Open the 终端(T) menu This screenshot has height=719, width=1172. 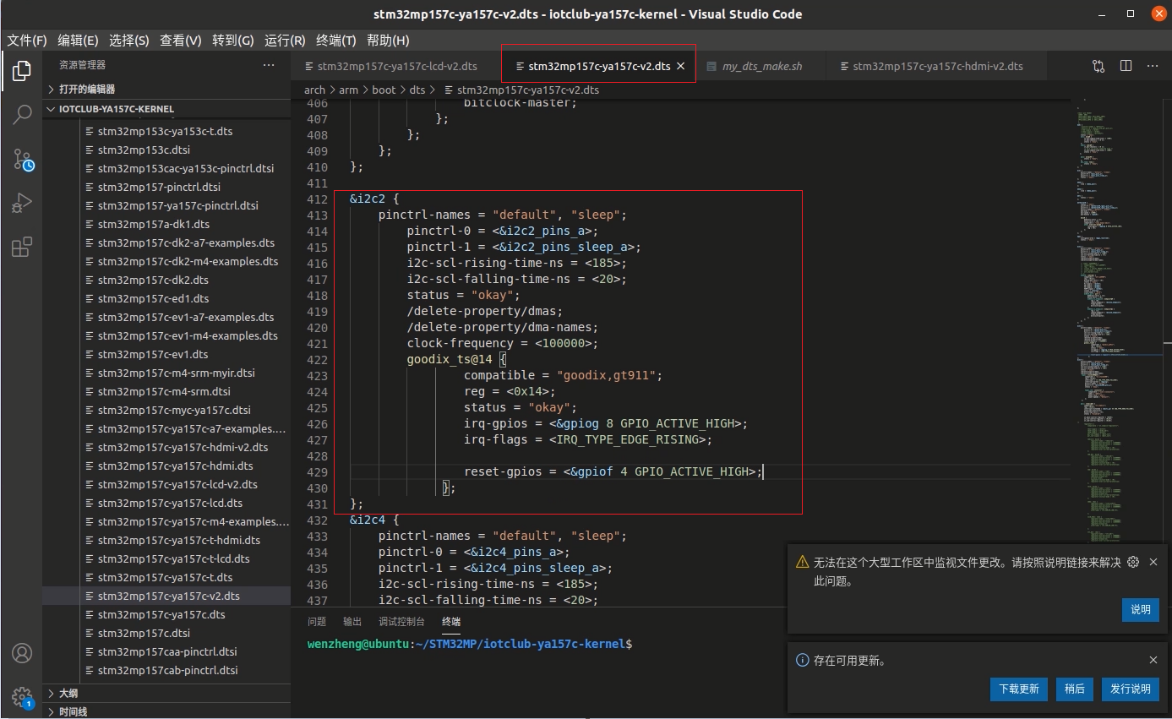[335, 41]
